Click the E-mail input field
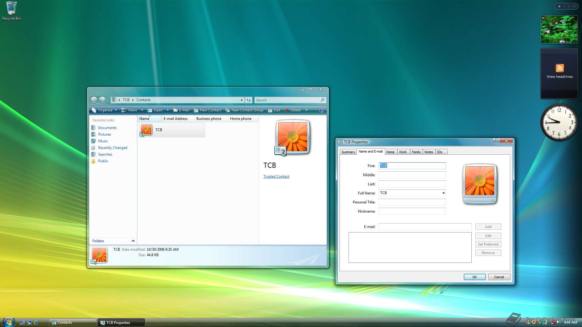582x327 pixels. (x=424, y=226)
